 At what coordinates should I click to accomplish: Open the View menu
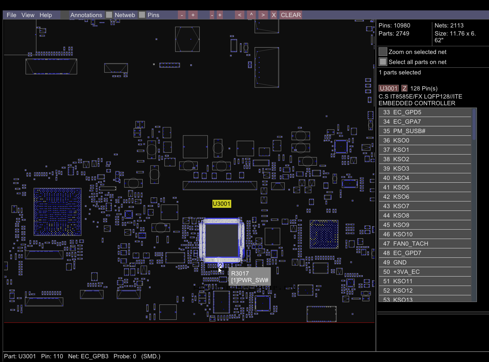coord(28,15)
